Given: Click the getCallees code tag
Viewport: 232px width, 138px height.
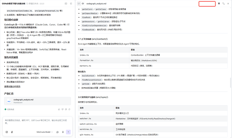Looking at the screenshot, I should point(101,9).
